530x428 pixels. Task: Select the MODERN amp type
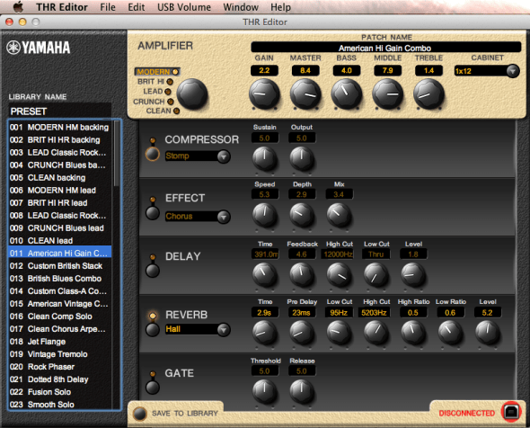click(x=157, y=72)
